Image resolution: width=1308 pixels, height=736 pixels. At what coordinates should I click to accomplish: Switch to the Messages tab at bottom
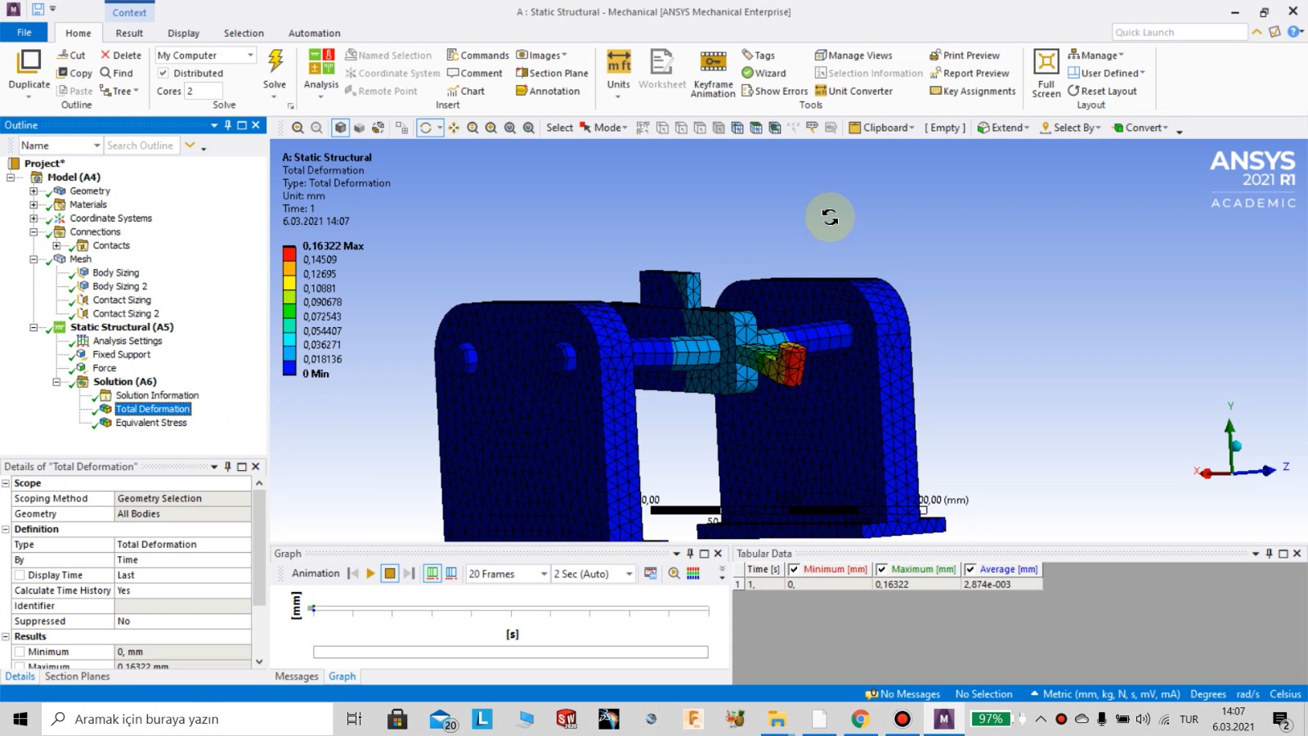[296, 676]
